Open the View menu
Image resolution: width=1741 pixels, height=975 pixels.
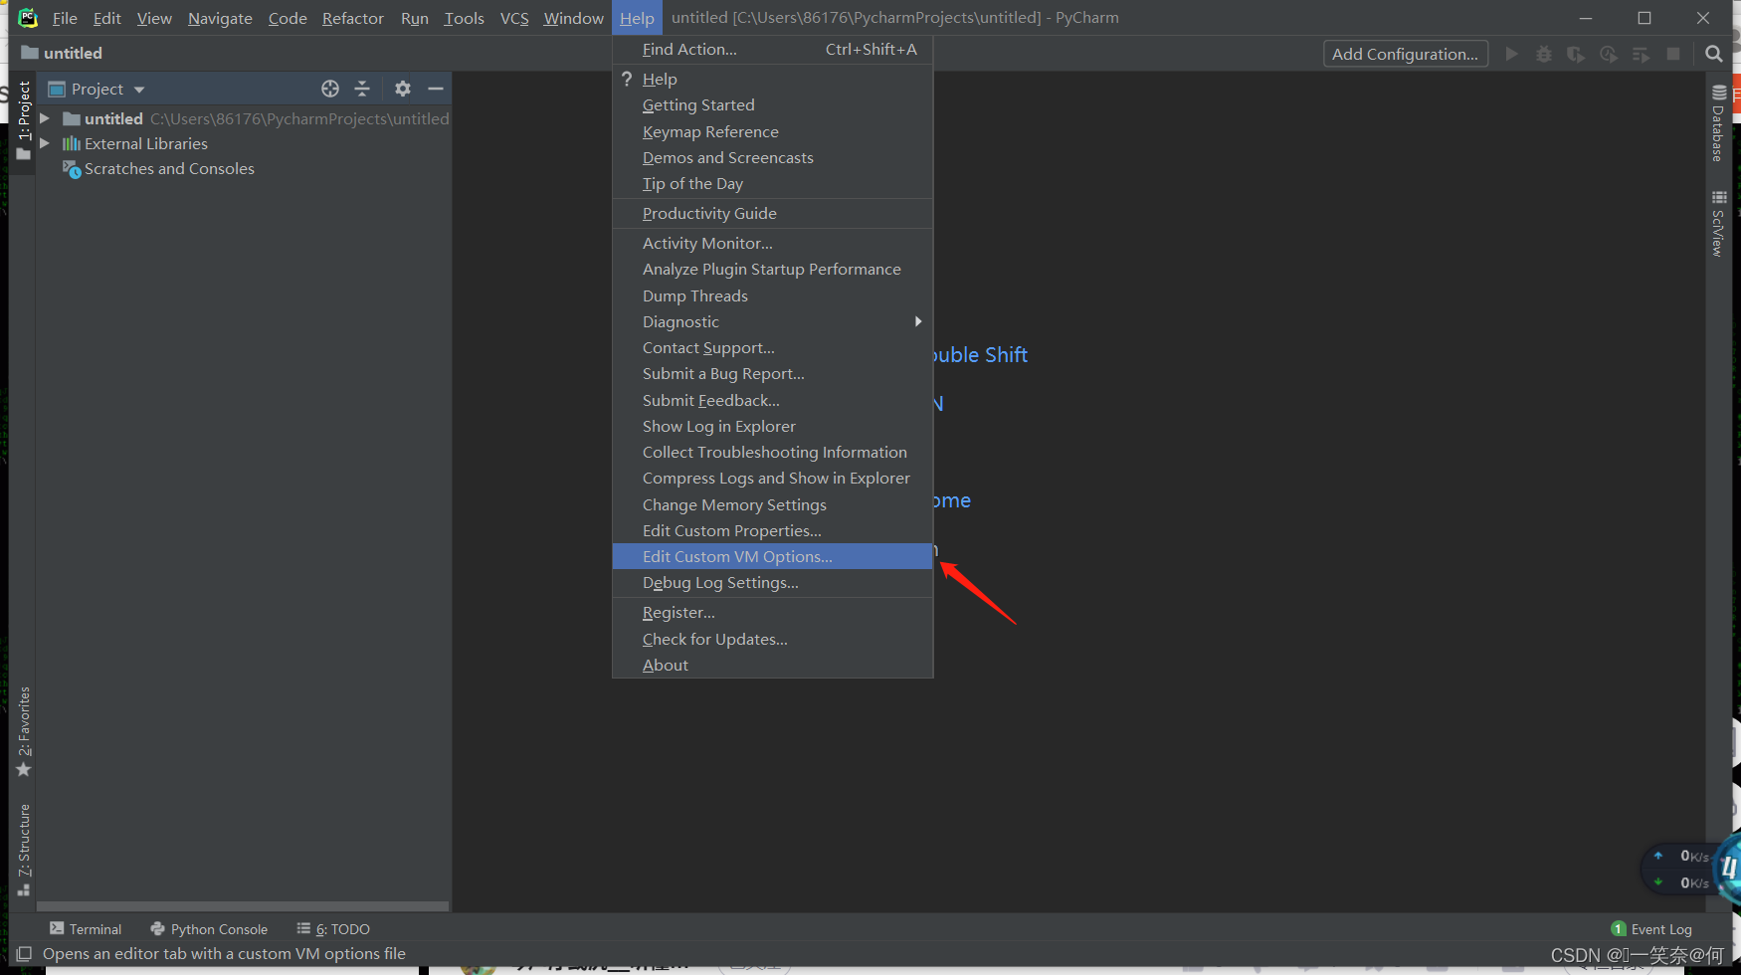click(154, 18)
